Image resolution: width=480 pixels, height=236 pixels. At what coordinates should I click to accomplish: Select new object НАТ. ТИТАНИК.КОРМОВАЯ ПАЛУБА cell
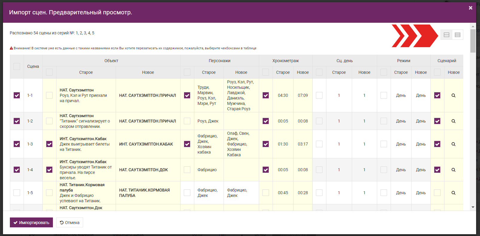[148, 193]
